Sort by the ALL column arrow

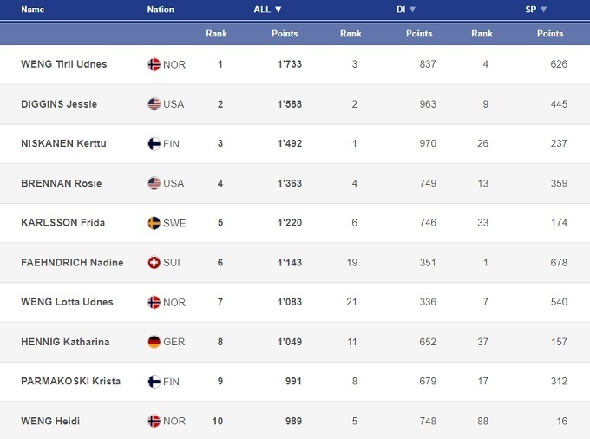pos(279,10)
